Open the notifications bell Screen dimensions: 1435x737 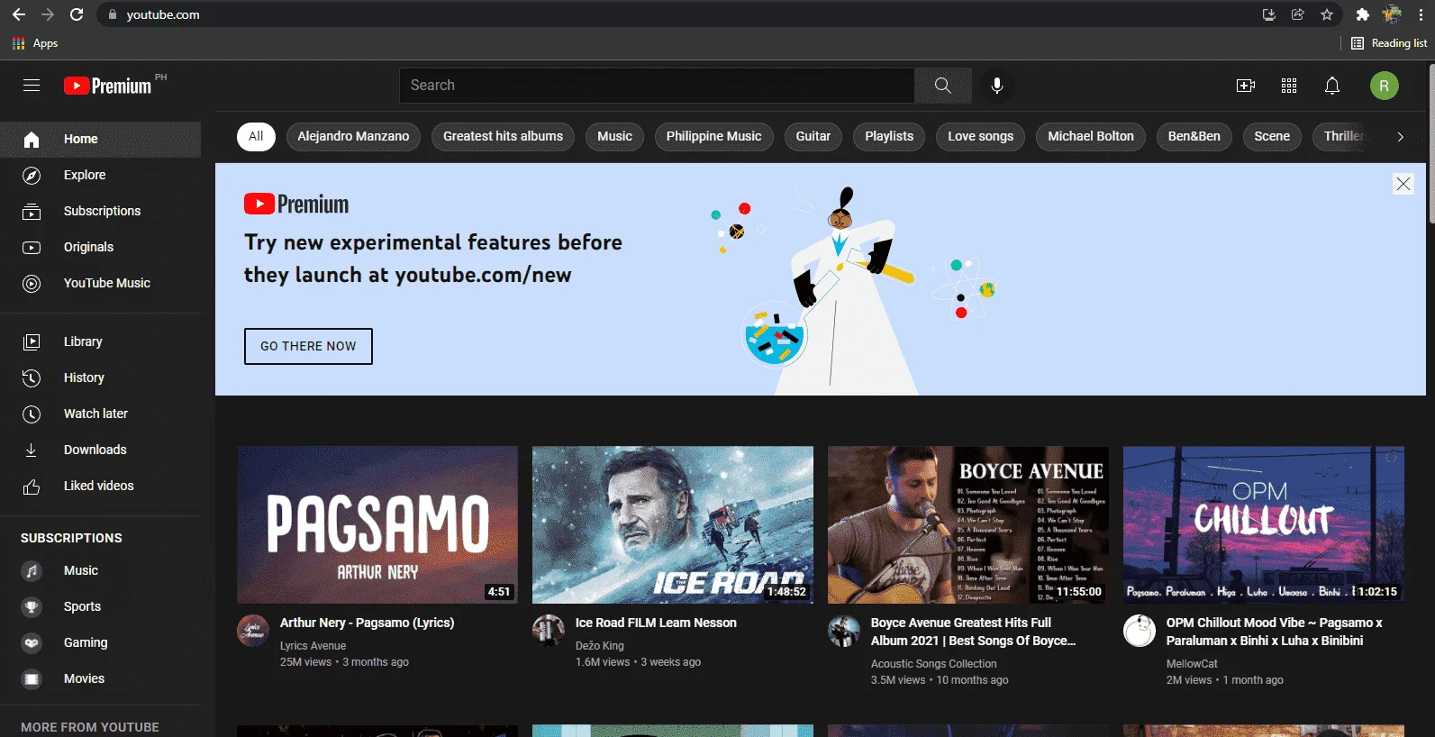point(1332,86)
